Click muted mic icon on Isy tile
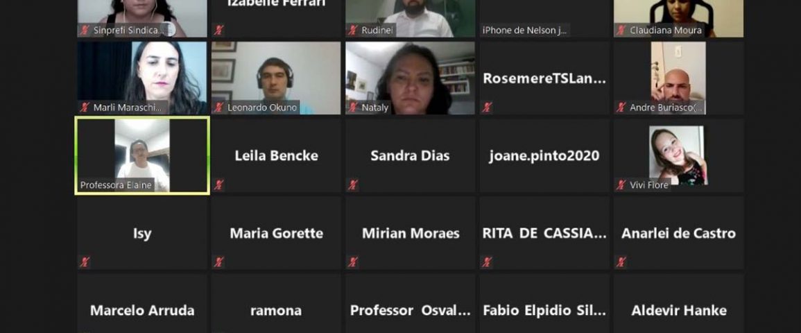 coord(85,262)
